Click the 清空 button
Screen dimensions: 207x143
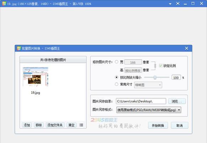pyautogui.click(x=71, y=125)
